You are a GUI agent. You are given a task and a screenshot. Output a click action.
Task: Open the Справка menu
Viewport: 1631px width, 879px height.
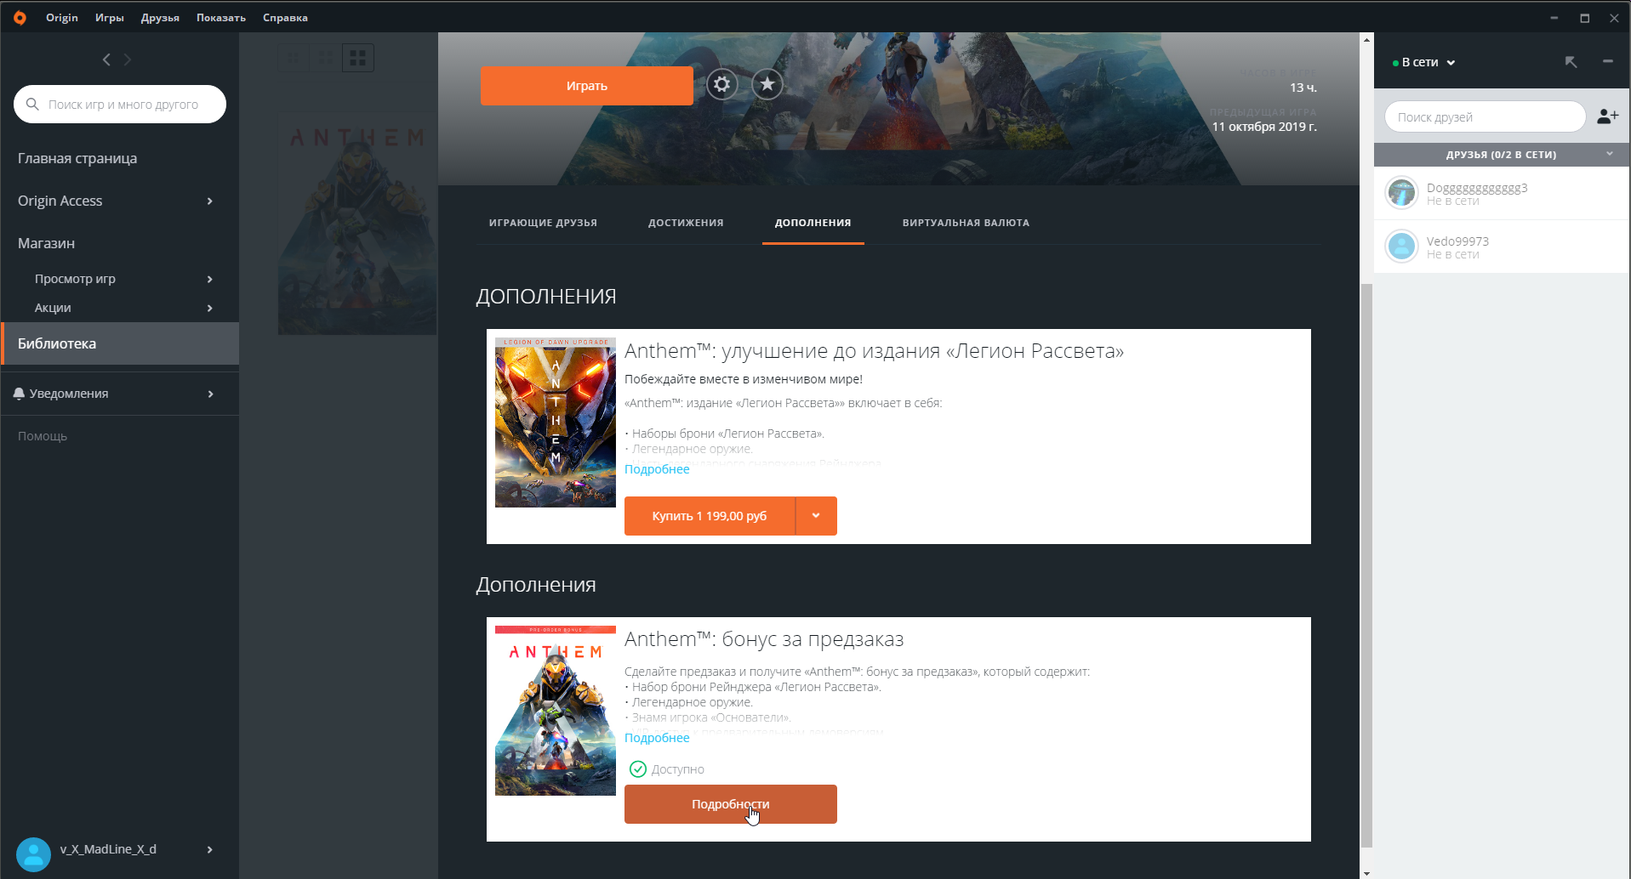(x=285, y=18)
